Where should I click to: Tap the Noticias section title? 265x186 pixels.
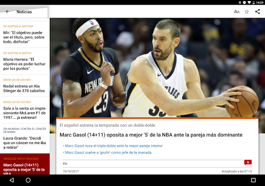[x=24, y=12]
